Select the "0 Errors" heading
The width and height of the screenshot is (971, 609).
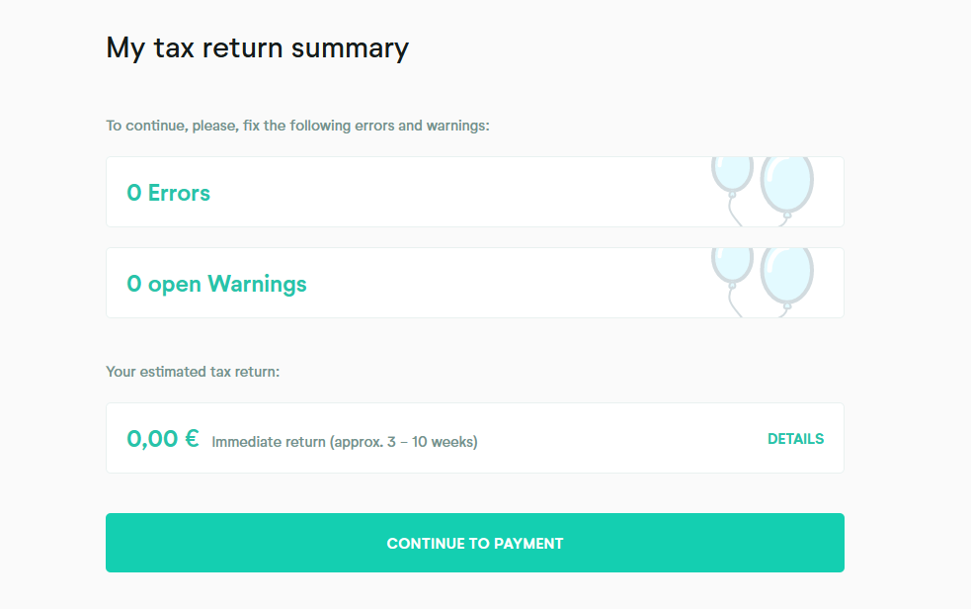(168, 193)
